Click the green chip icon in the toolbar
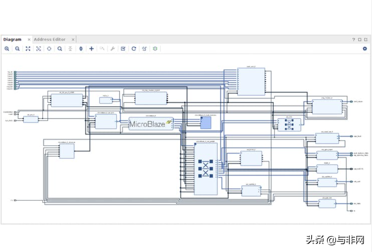The height and width of the screenshot is (252, 372). 155,49
